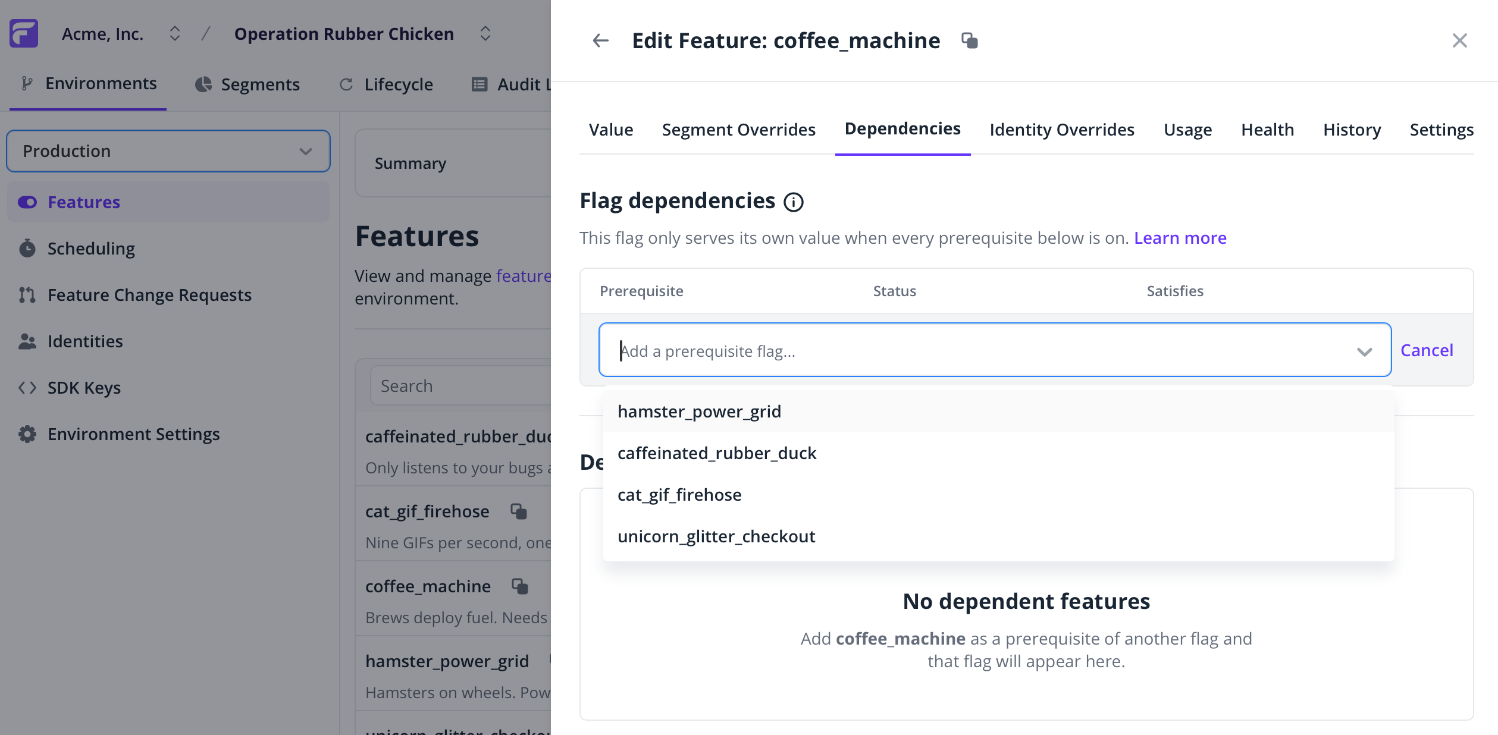Open the Segments tab
This screenshot has height=735, width=1498.
247,84
